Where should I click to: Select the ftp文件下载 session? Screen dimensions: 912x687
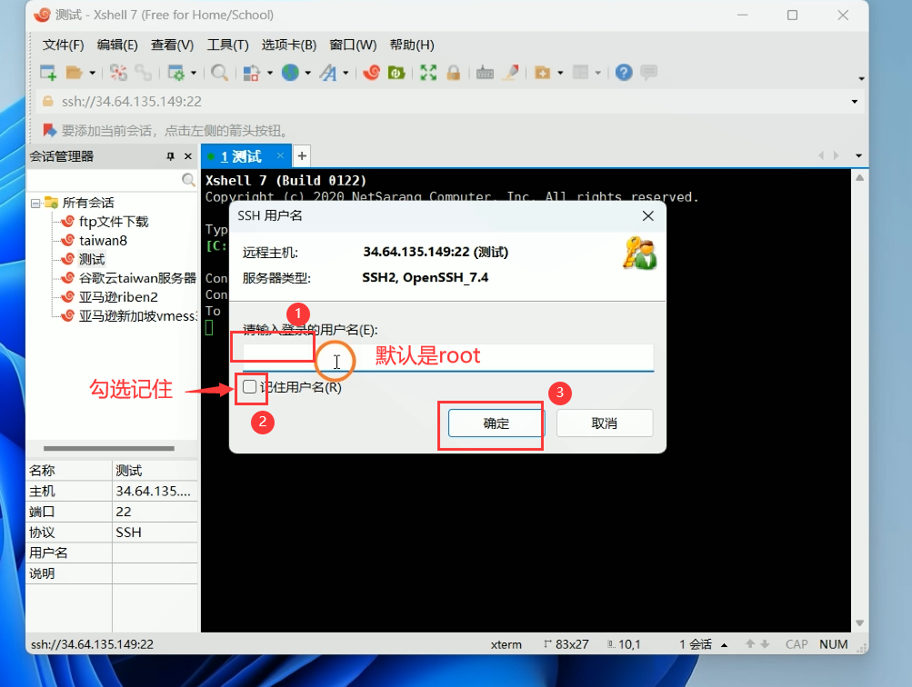tap(114, 222)
